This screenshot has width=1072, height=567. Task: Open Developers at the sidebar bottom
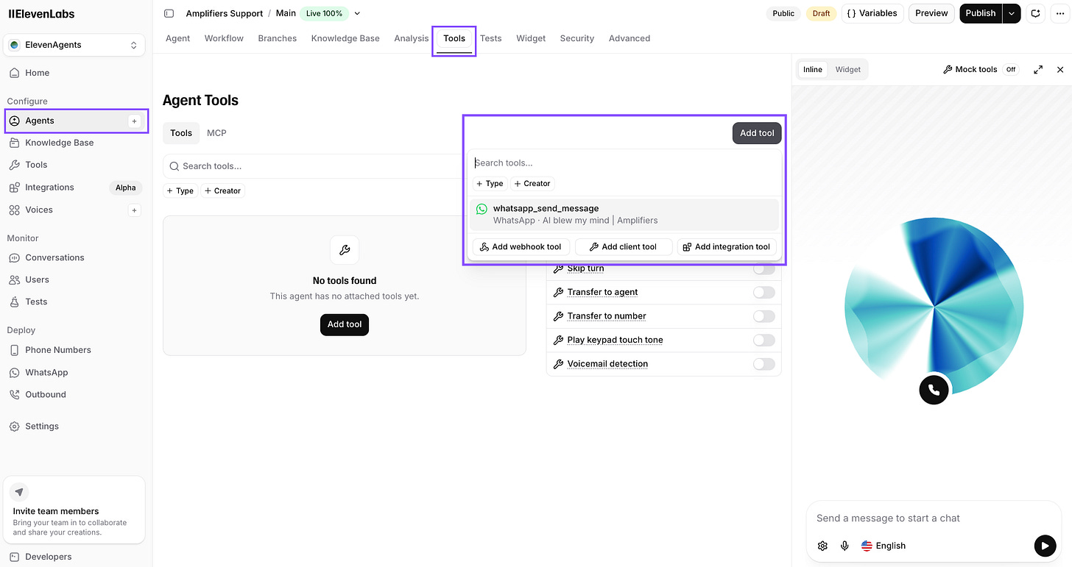[x=48, y=557]
